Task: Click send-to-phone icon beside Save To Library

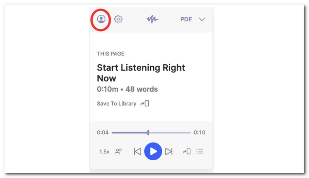Action: tap(144, 103)
